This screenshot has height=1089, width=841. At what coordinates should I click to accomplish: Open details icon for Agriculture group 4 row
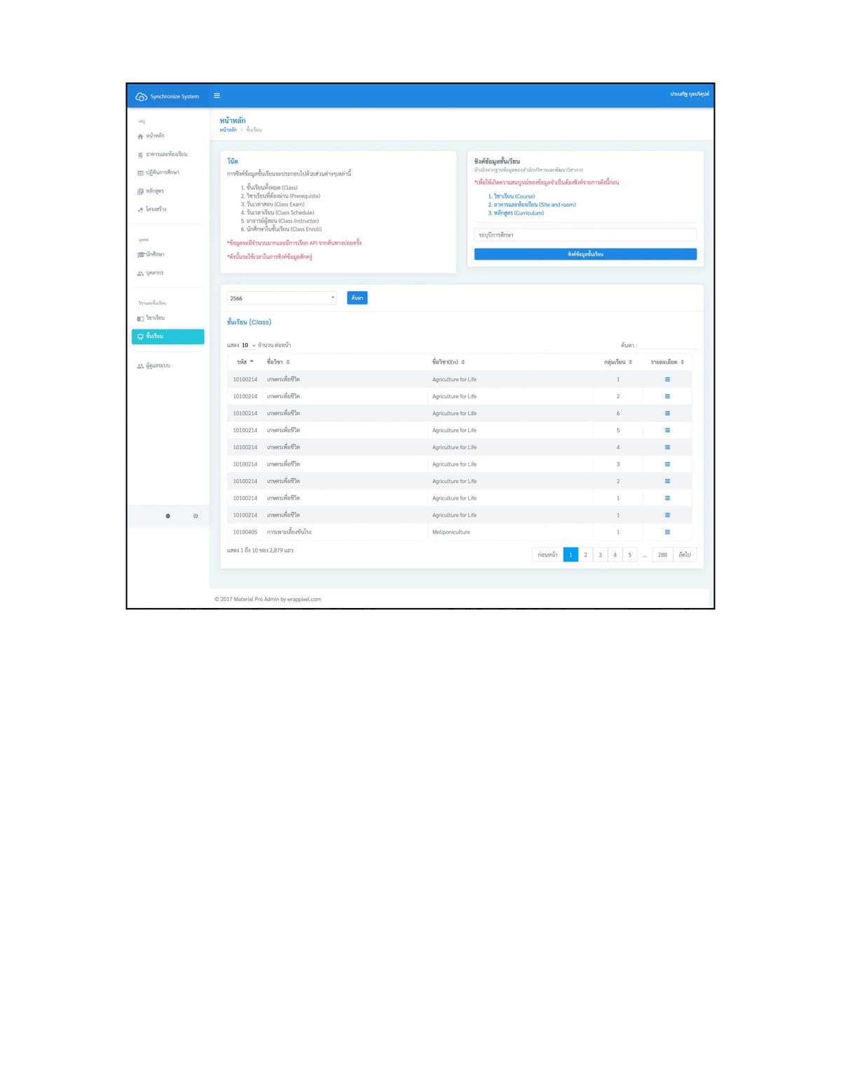(x=667, y=447)
